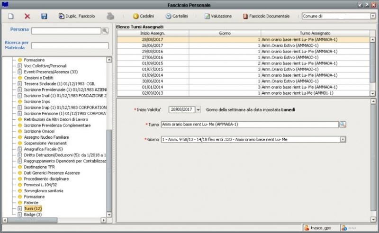
Task: Click the printer icon in toolbar
Action: click(110, 16)
